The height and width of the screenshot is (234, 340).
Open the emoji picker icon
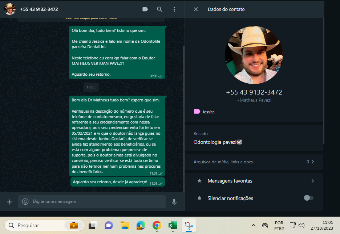coord(25,201)
